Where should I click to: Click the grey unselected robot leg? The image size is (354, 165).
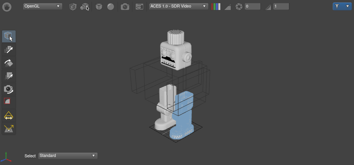click(x=165, y=108)
